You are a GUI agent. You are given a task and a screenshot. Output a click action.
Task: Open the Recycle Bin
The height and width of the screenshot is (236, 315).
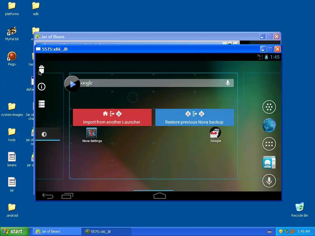300,210
